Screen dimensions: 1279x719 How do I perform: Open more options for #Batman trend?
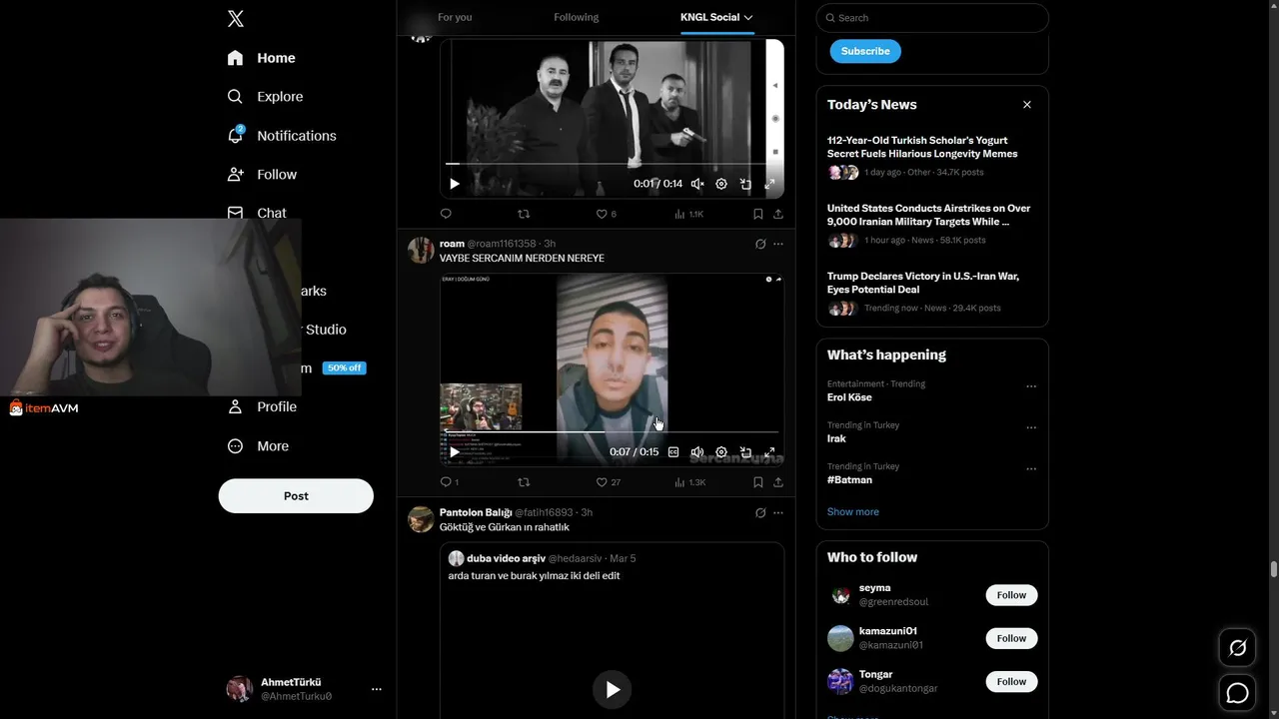(x=1031, y=468)
